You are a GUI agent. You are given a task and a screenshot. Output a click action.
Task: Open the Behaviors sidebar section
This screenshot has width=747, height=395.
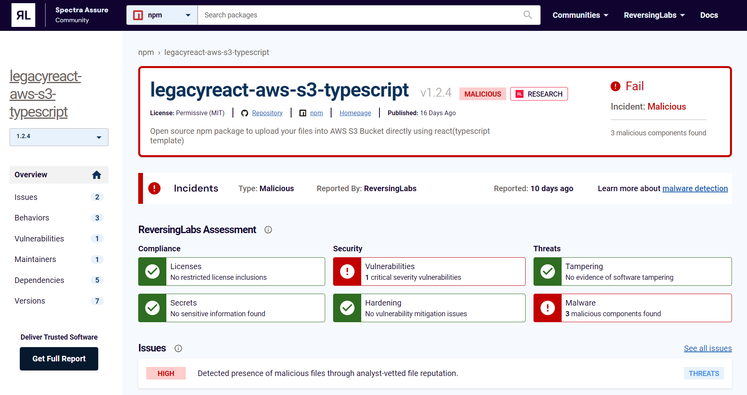tap(59, 218)
